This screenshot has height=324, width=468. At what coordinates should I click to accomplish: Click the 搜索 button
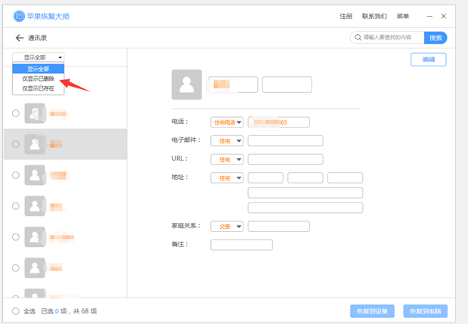[435, 38]
